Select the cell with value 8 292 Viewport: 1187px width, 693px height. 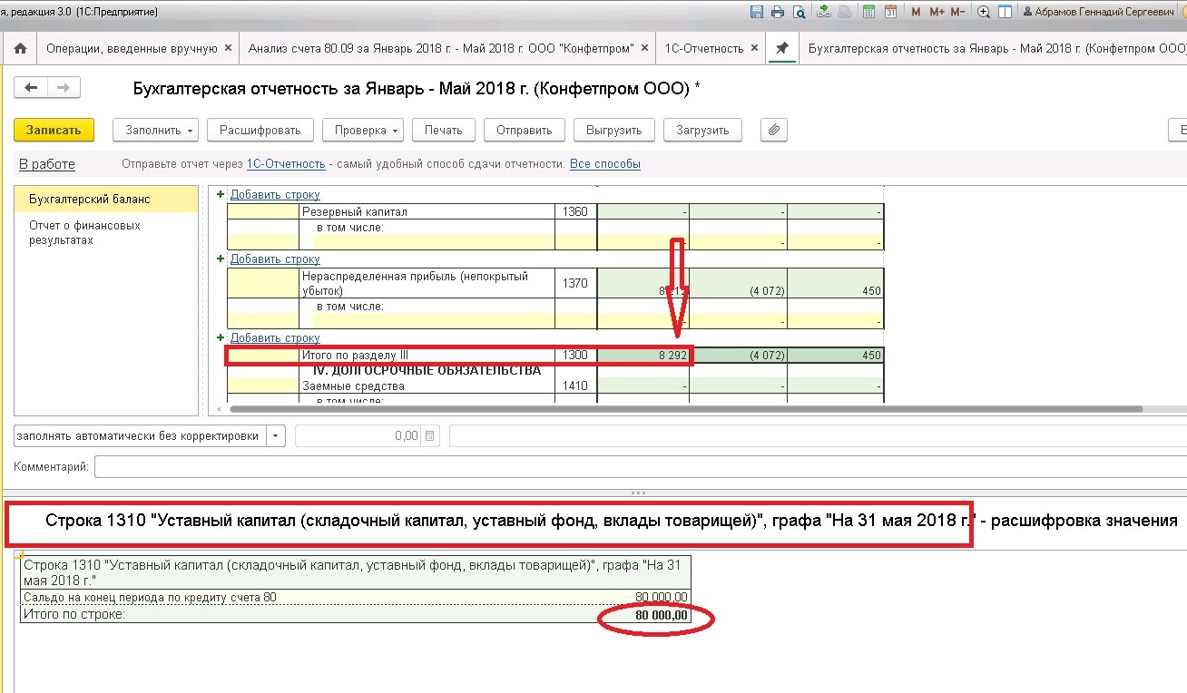(643, 356)
